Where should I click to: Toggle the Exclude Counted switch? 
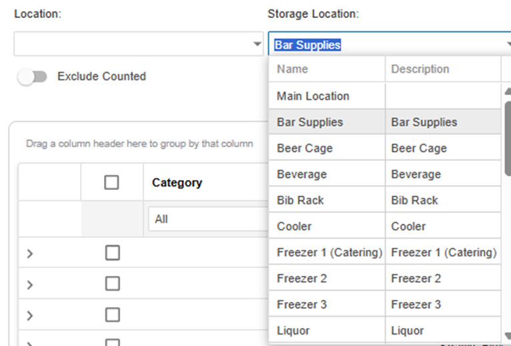click(x=33, y=77)
